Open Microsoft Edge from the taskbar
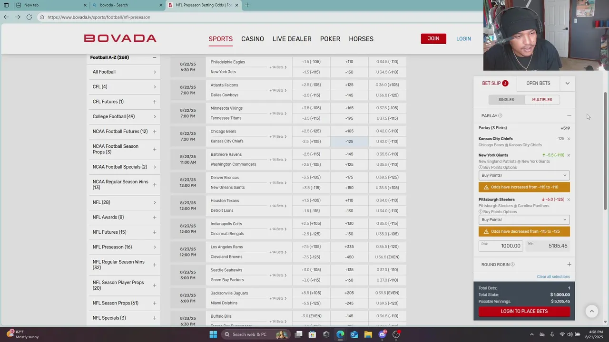 point(340,334)
